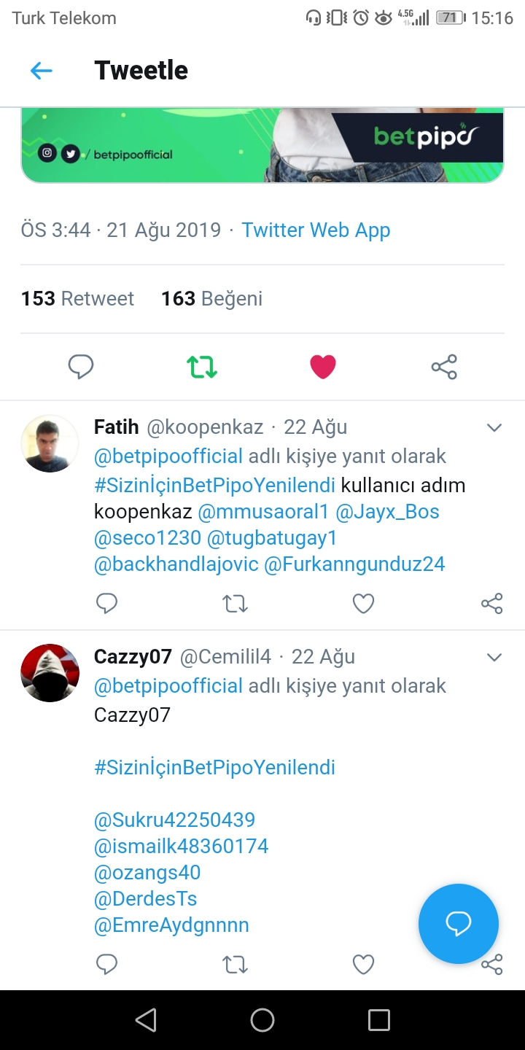This screenshot has height=1050, width=525.
Task: Expand the options chevron on Fatih's reply
Action: (494, 428)
